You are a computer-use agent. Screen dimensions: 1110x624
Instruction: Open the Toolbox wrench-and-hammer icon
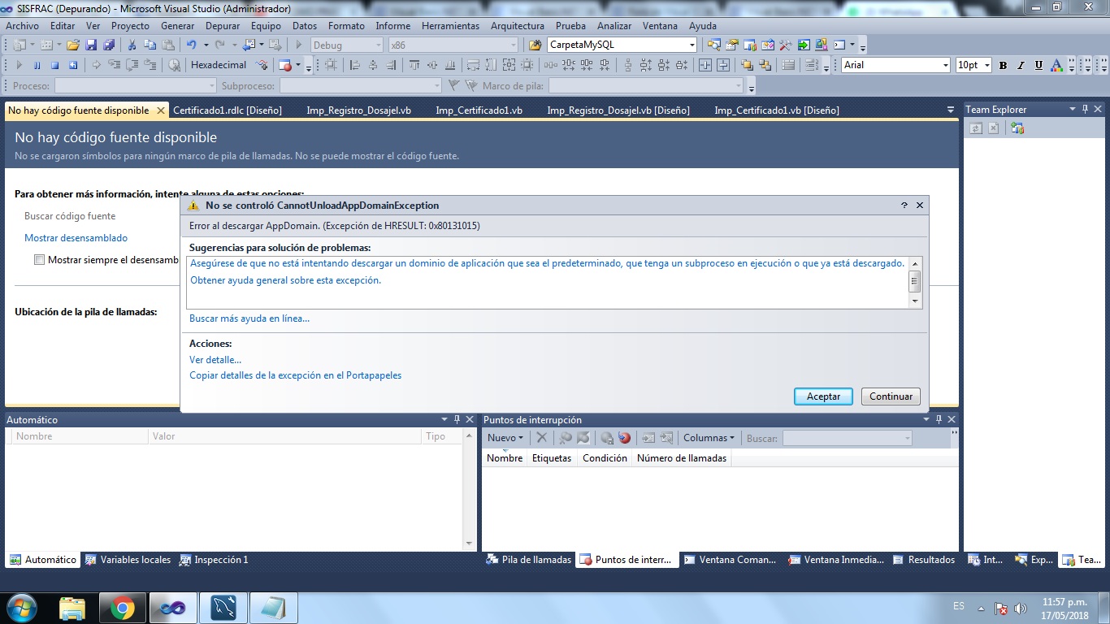(x=786, y=45)
